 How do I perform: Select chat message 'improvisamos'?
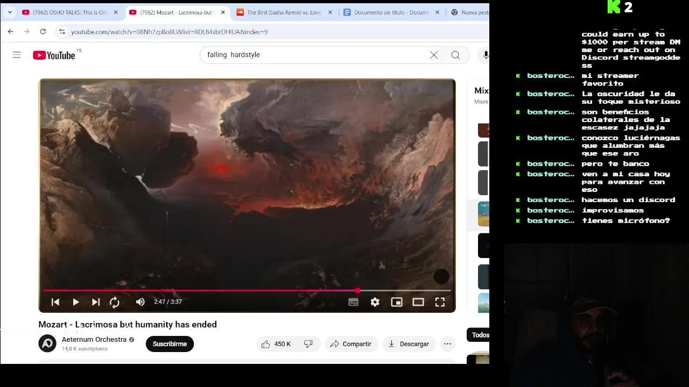pos(613,211)
